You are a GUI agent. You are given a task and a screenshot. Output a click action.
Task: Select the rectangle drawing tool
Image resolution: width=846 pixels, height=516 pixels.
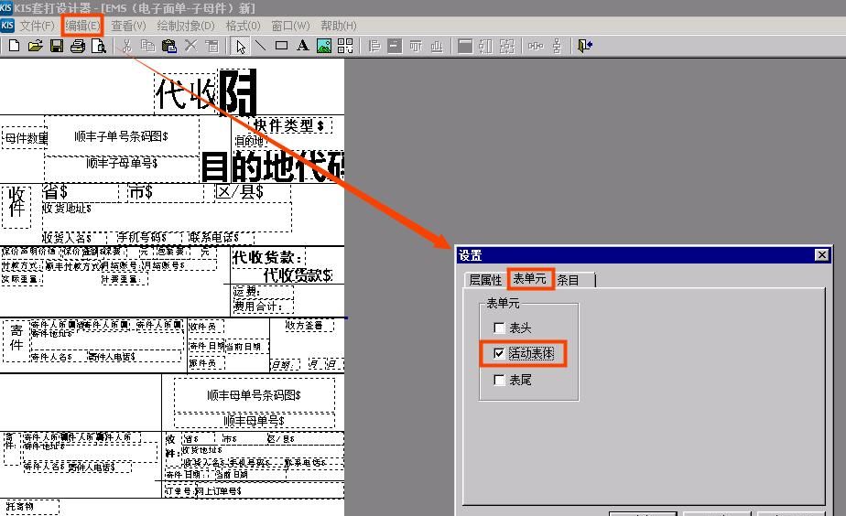tap(282, 46)
